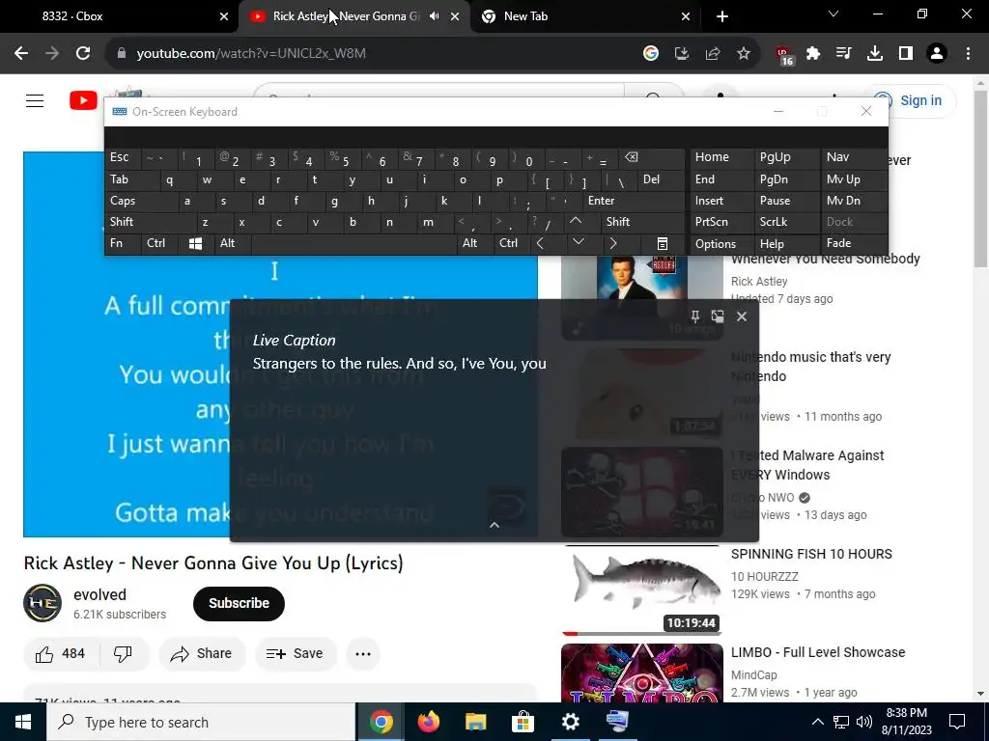Toggle the Chrome side panel icon
The image size is (989, 741).
point(906,53)
